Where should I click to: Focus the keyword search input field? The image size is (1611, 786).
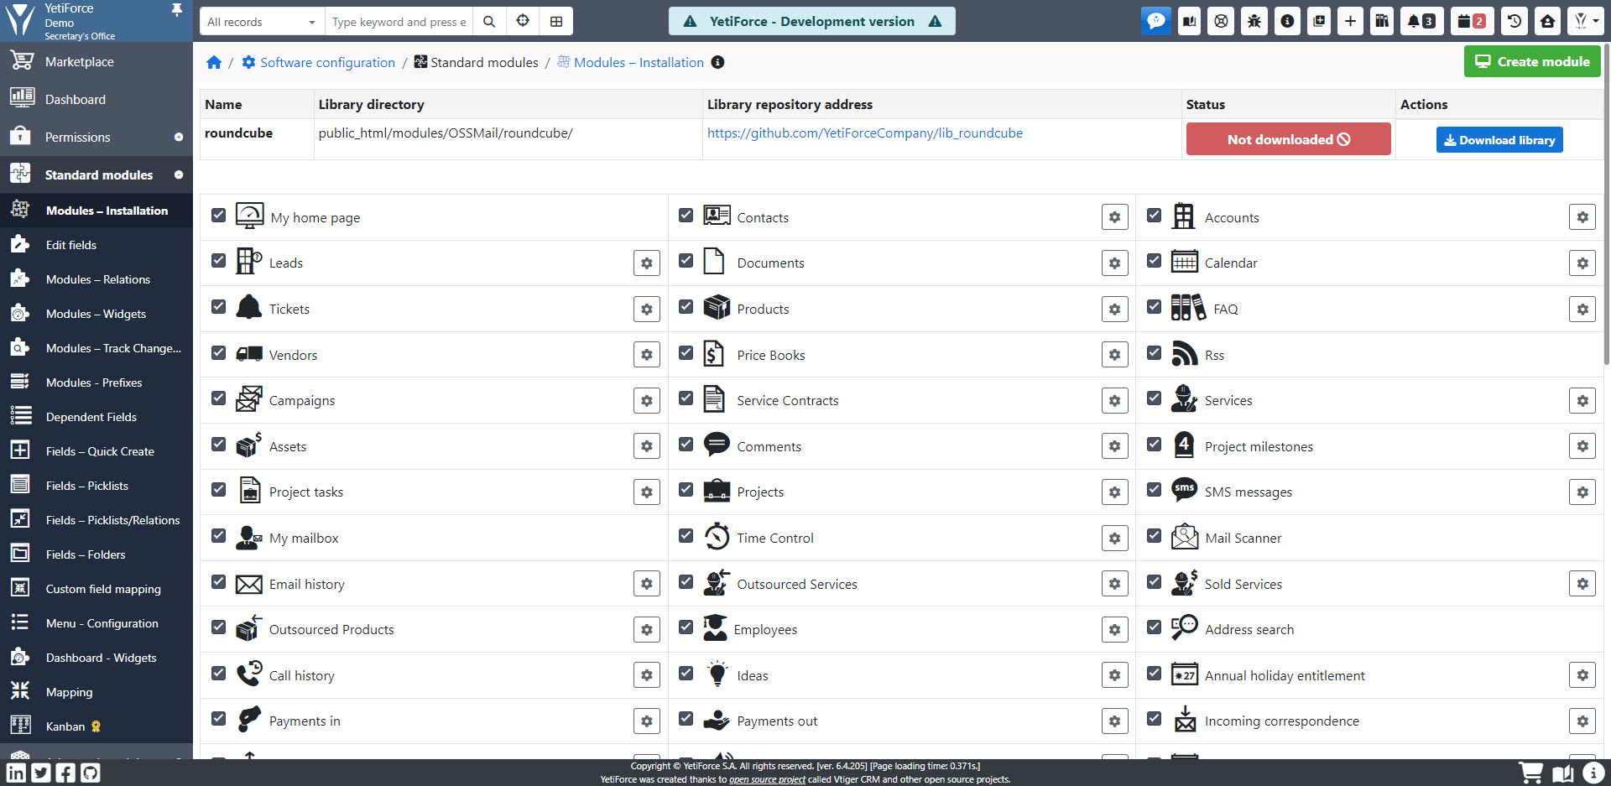[x=399, y=22]
